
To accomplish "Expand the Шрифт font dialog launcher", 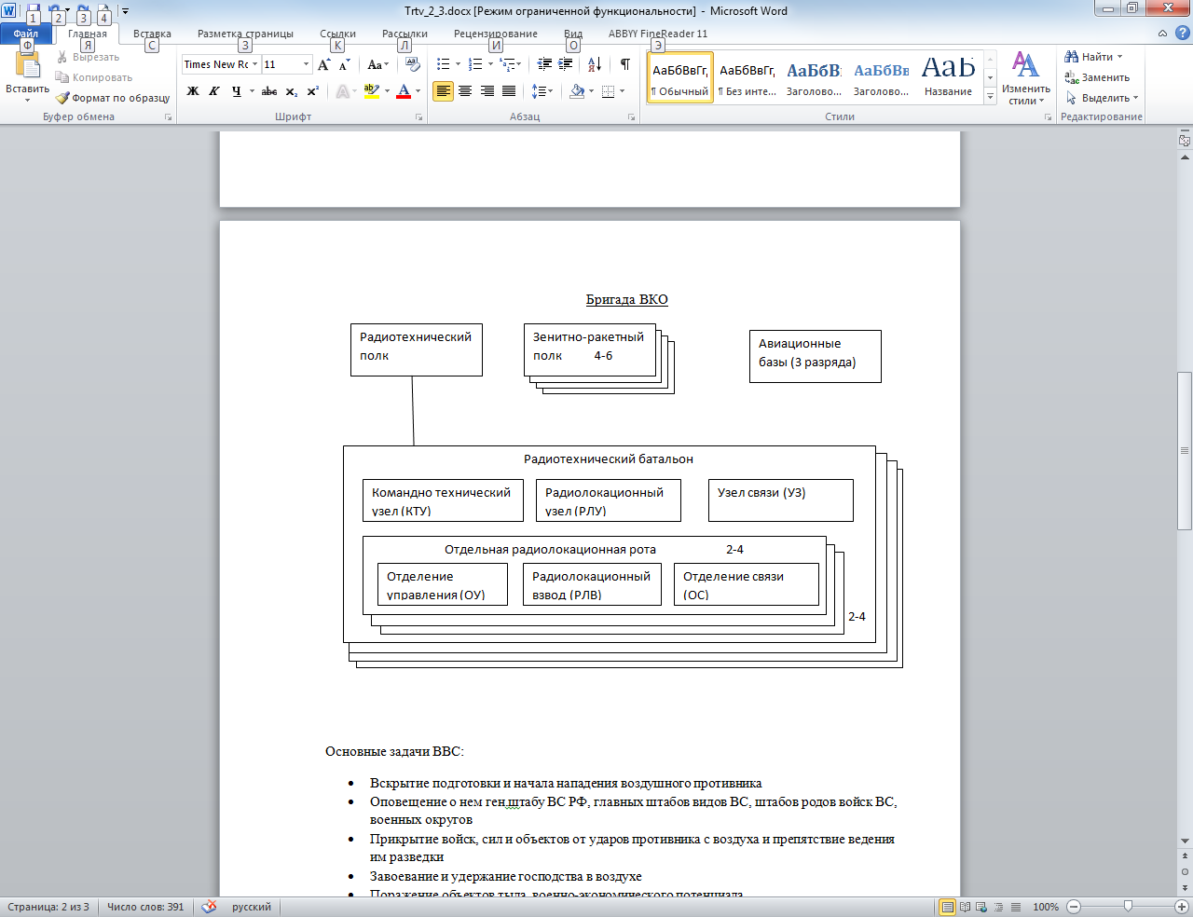I will click(x=419, y=117).
